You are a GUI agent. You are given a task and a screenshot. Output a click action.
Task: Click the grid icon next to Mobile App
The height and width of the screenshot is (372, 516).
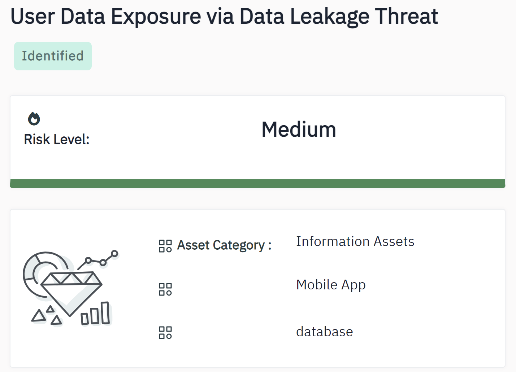(165, 289)
